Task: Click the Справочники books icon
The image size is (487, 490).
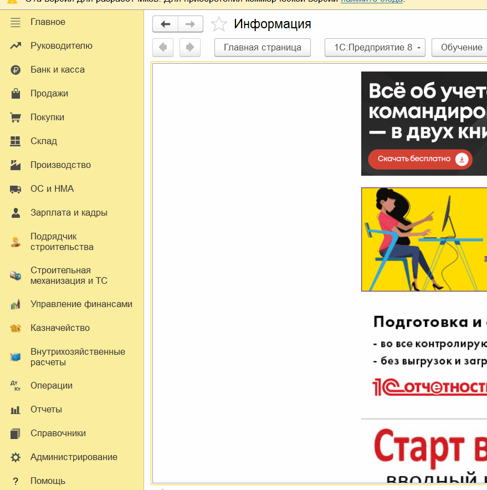Action: (x=16, y=433)
